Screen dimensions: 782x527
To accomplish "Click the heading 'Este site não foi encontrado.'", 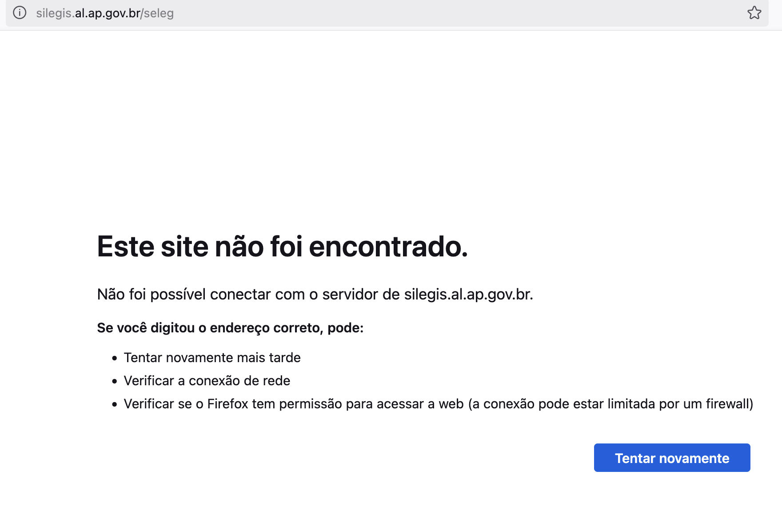I will (x=283, y=247).
